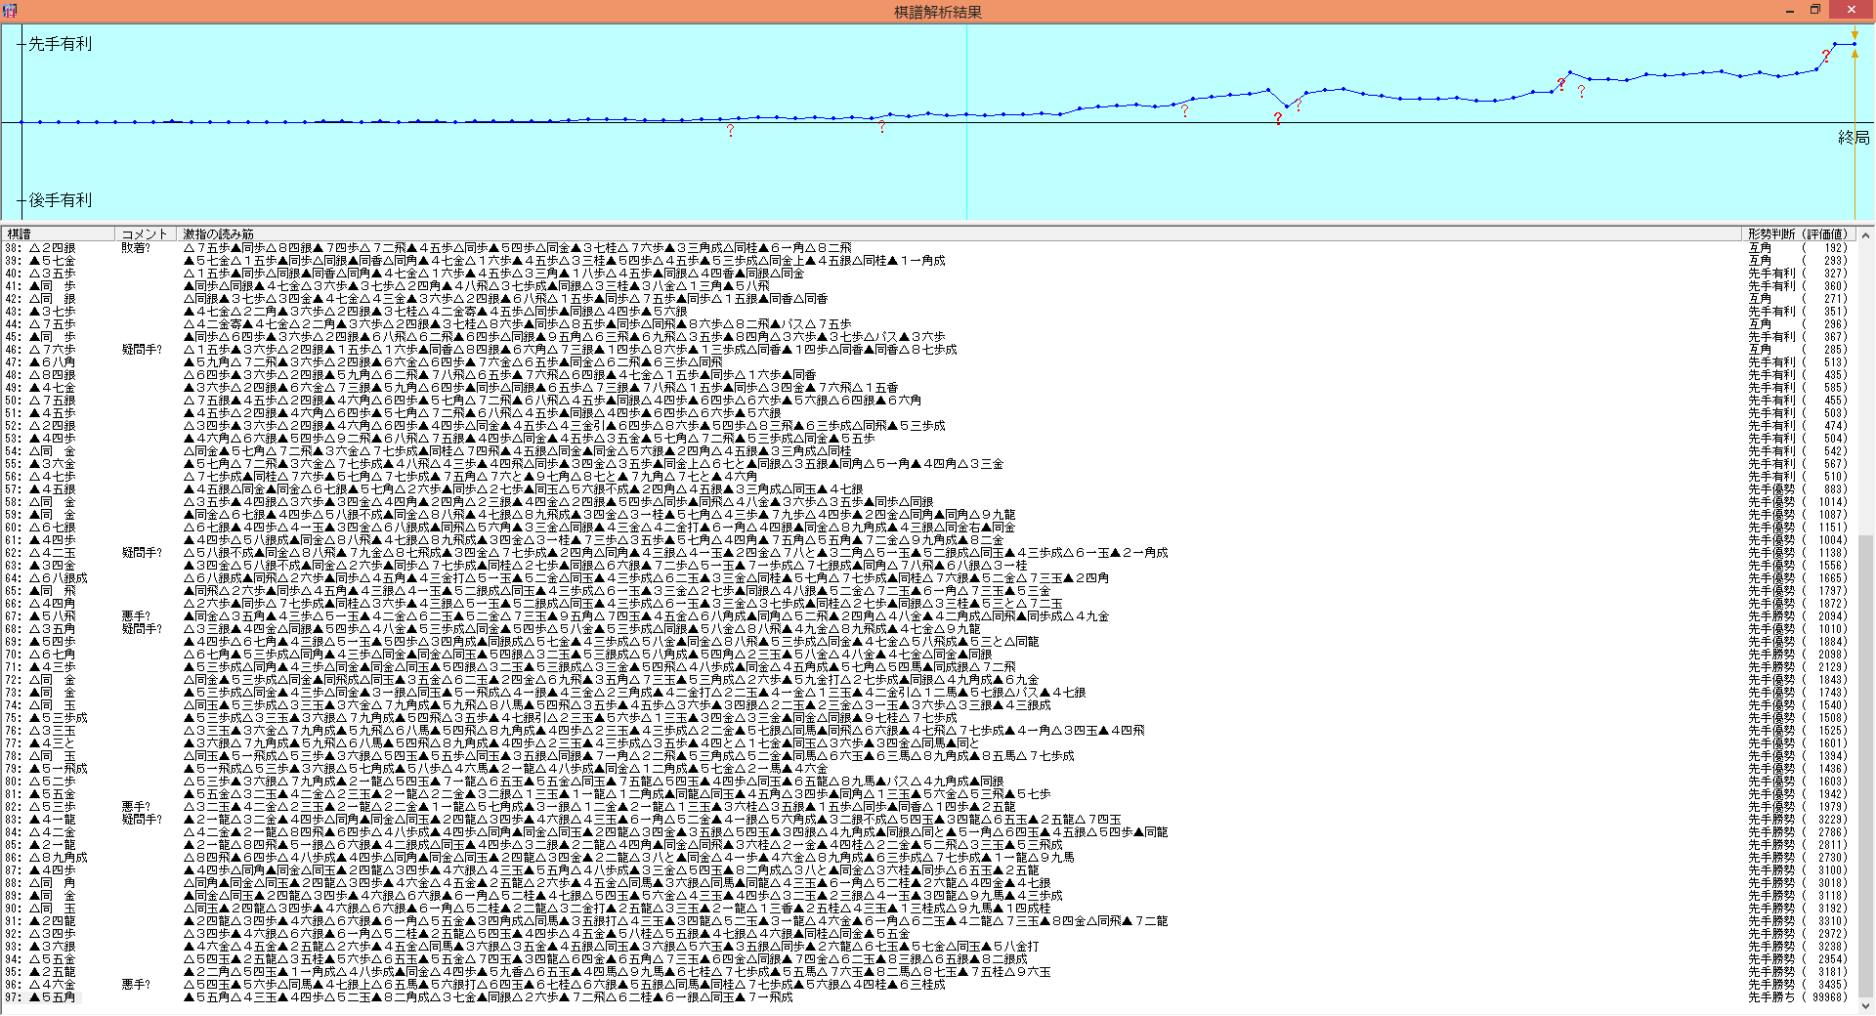The width and height of the screenshot is (1876, 1016).
Task: Select move 46 △7六歩 marked 疑問手
Action: click(x=53, y=350)
